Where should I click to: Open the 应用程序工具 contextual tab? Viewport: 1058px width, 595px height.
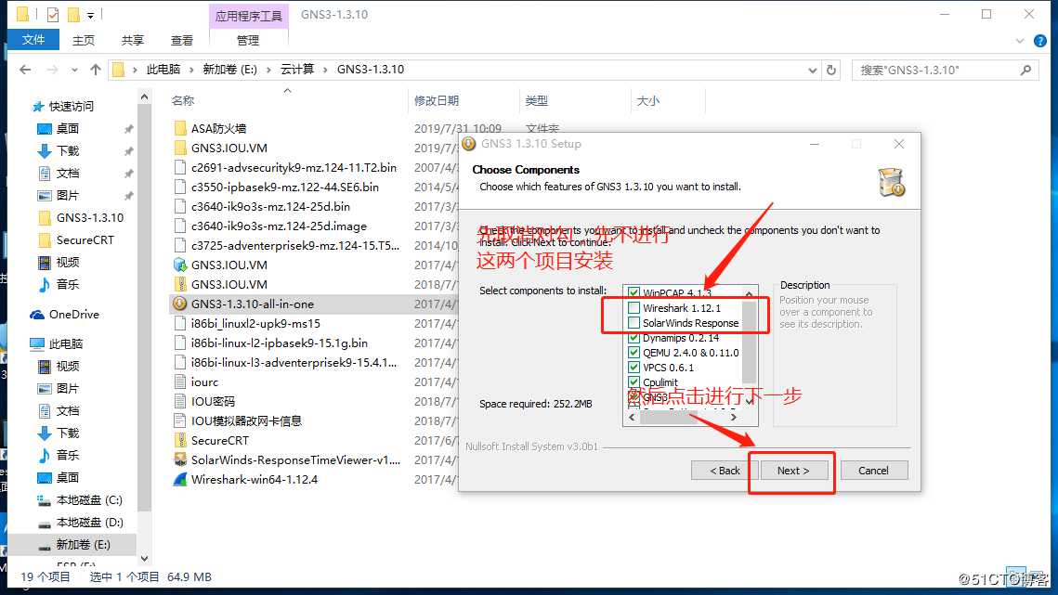pos(248,16)
